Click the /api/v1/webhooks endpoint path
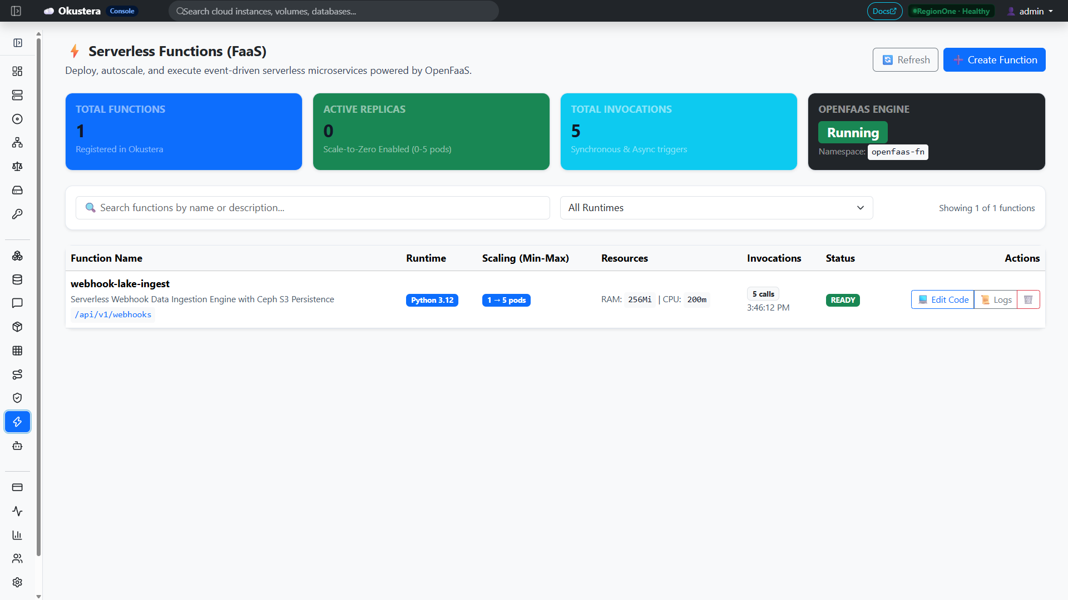This screenshot has width=1068, height=600. click(113, 314)
